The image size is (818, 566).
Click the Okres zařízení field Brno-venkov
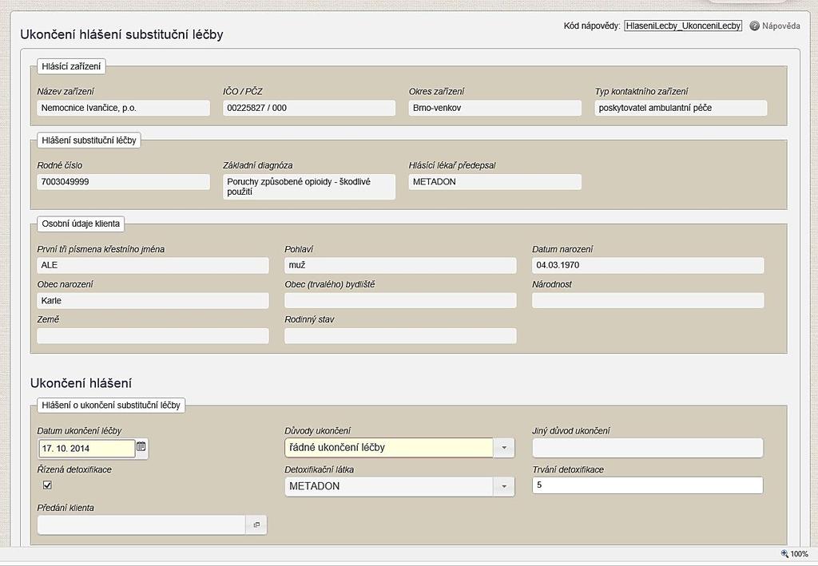[495, 108]
